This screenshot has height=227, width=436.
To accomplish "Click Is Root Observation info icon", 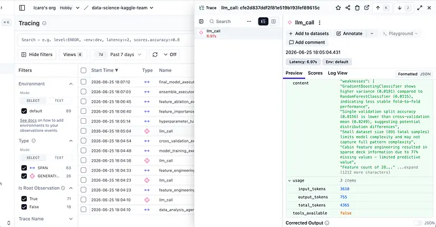I will pyautogui.click(x=63, y=188).
